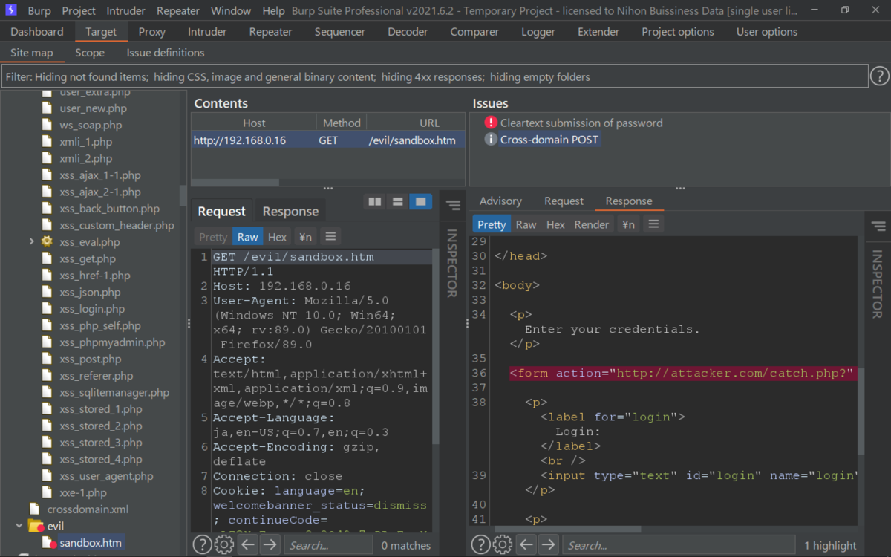Switch to the Proxy tab

click(x=152, y=32)
